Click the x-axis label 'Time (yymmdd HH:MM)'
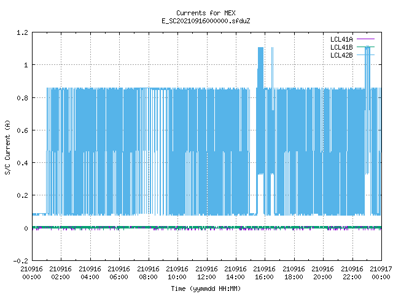This screenshot has height=294, width=393. tap(206, 288)
